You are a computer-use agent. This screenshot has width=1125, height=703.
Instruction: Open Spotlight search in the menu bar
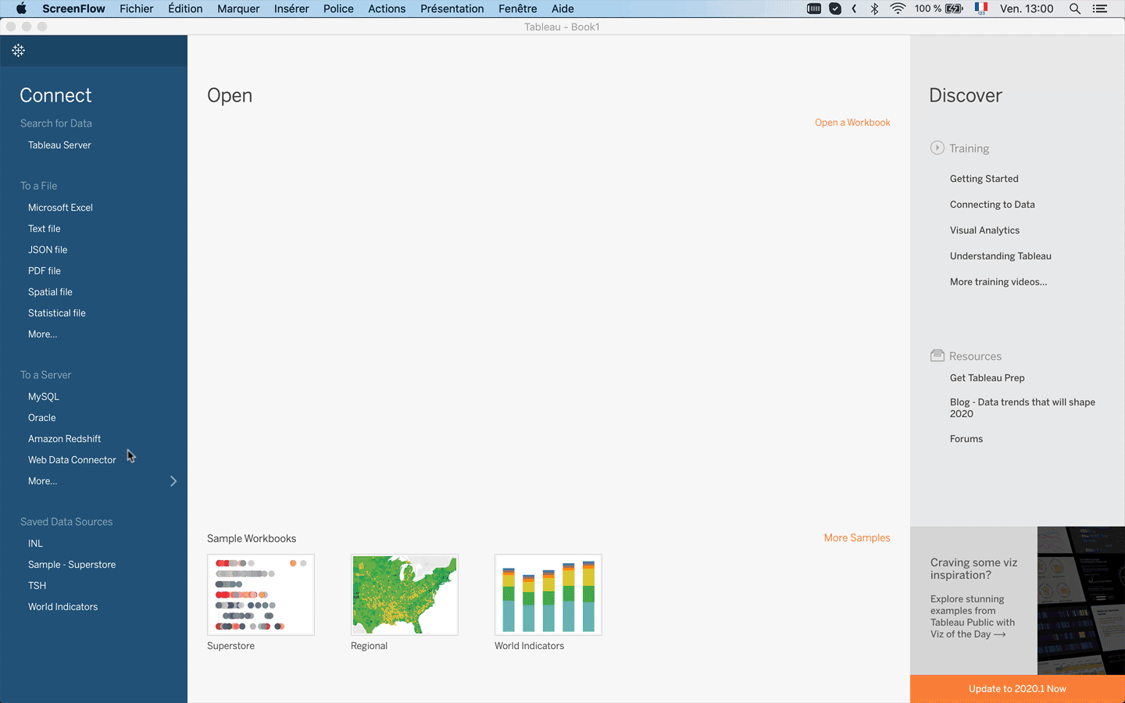pyautogui.click(x=1075, y=9)
